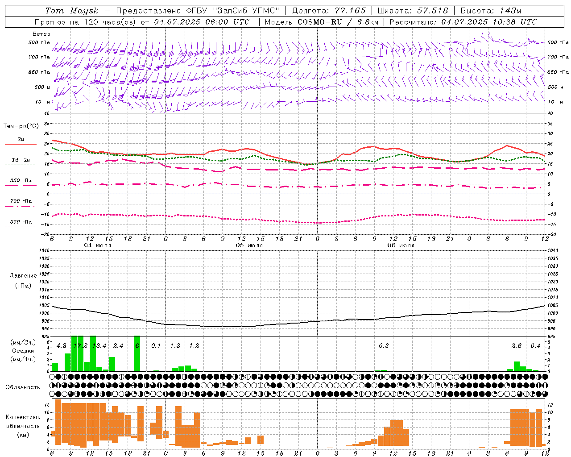Click the 2м temperature legend entry
This screenshot has width=571, height=457.
click(21, 140)
